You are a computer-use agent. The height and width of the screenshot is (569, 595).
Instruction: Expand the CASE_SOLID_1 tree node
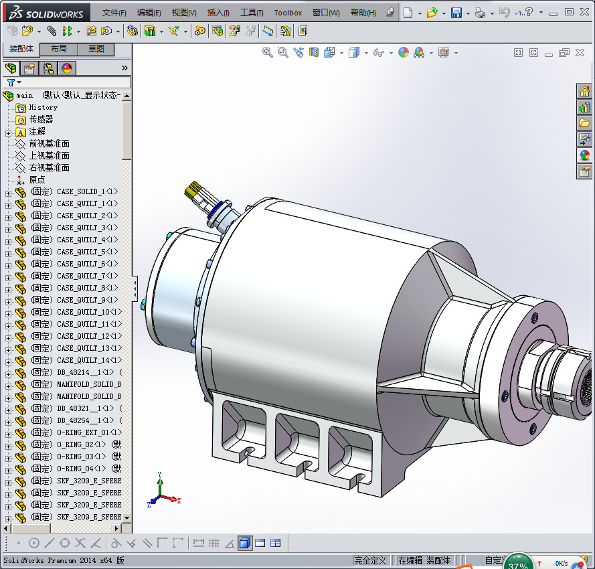coord(8,192)
